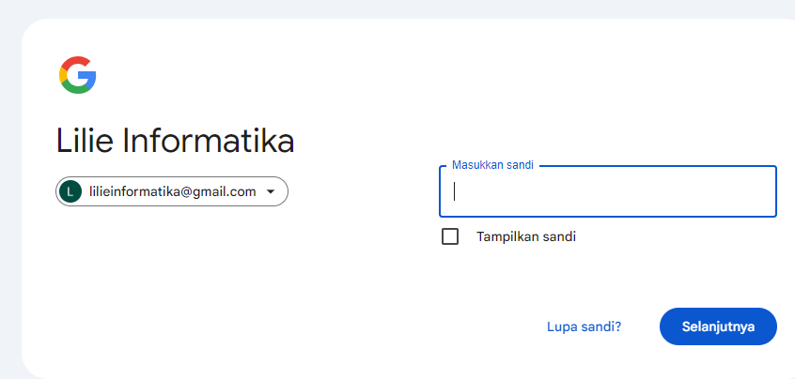This screenshot has height=379, width=795.
Task: Click the word Informatika in the heading
Action: [209, 141]
